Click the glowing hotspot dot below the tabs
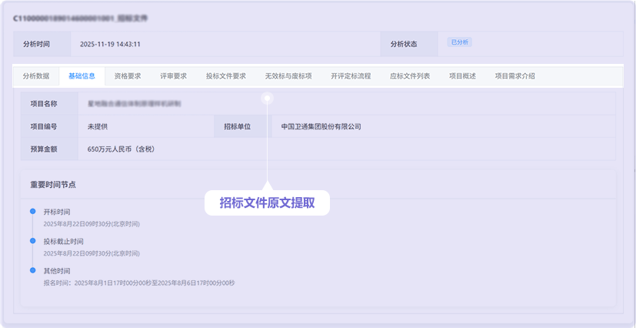Viewport: 636px width, 328px height. [267, 98]
